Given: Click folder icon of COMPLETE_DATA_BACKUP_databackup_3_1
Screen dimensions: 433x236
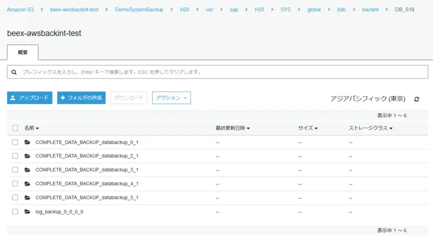Looking at the screenshot, I should tap(27, 170).
